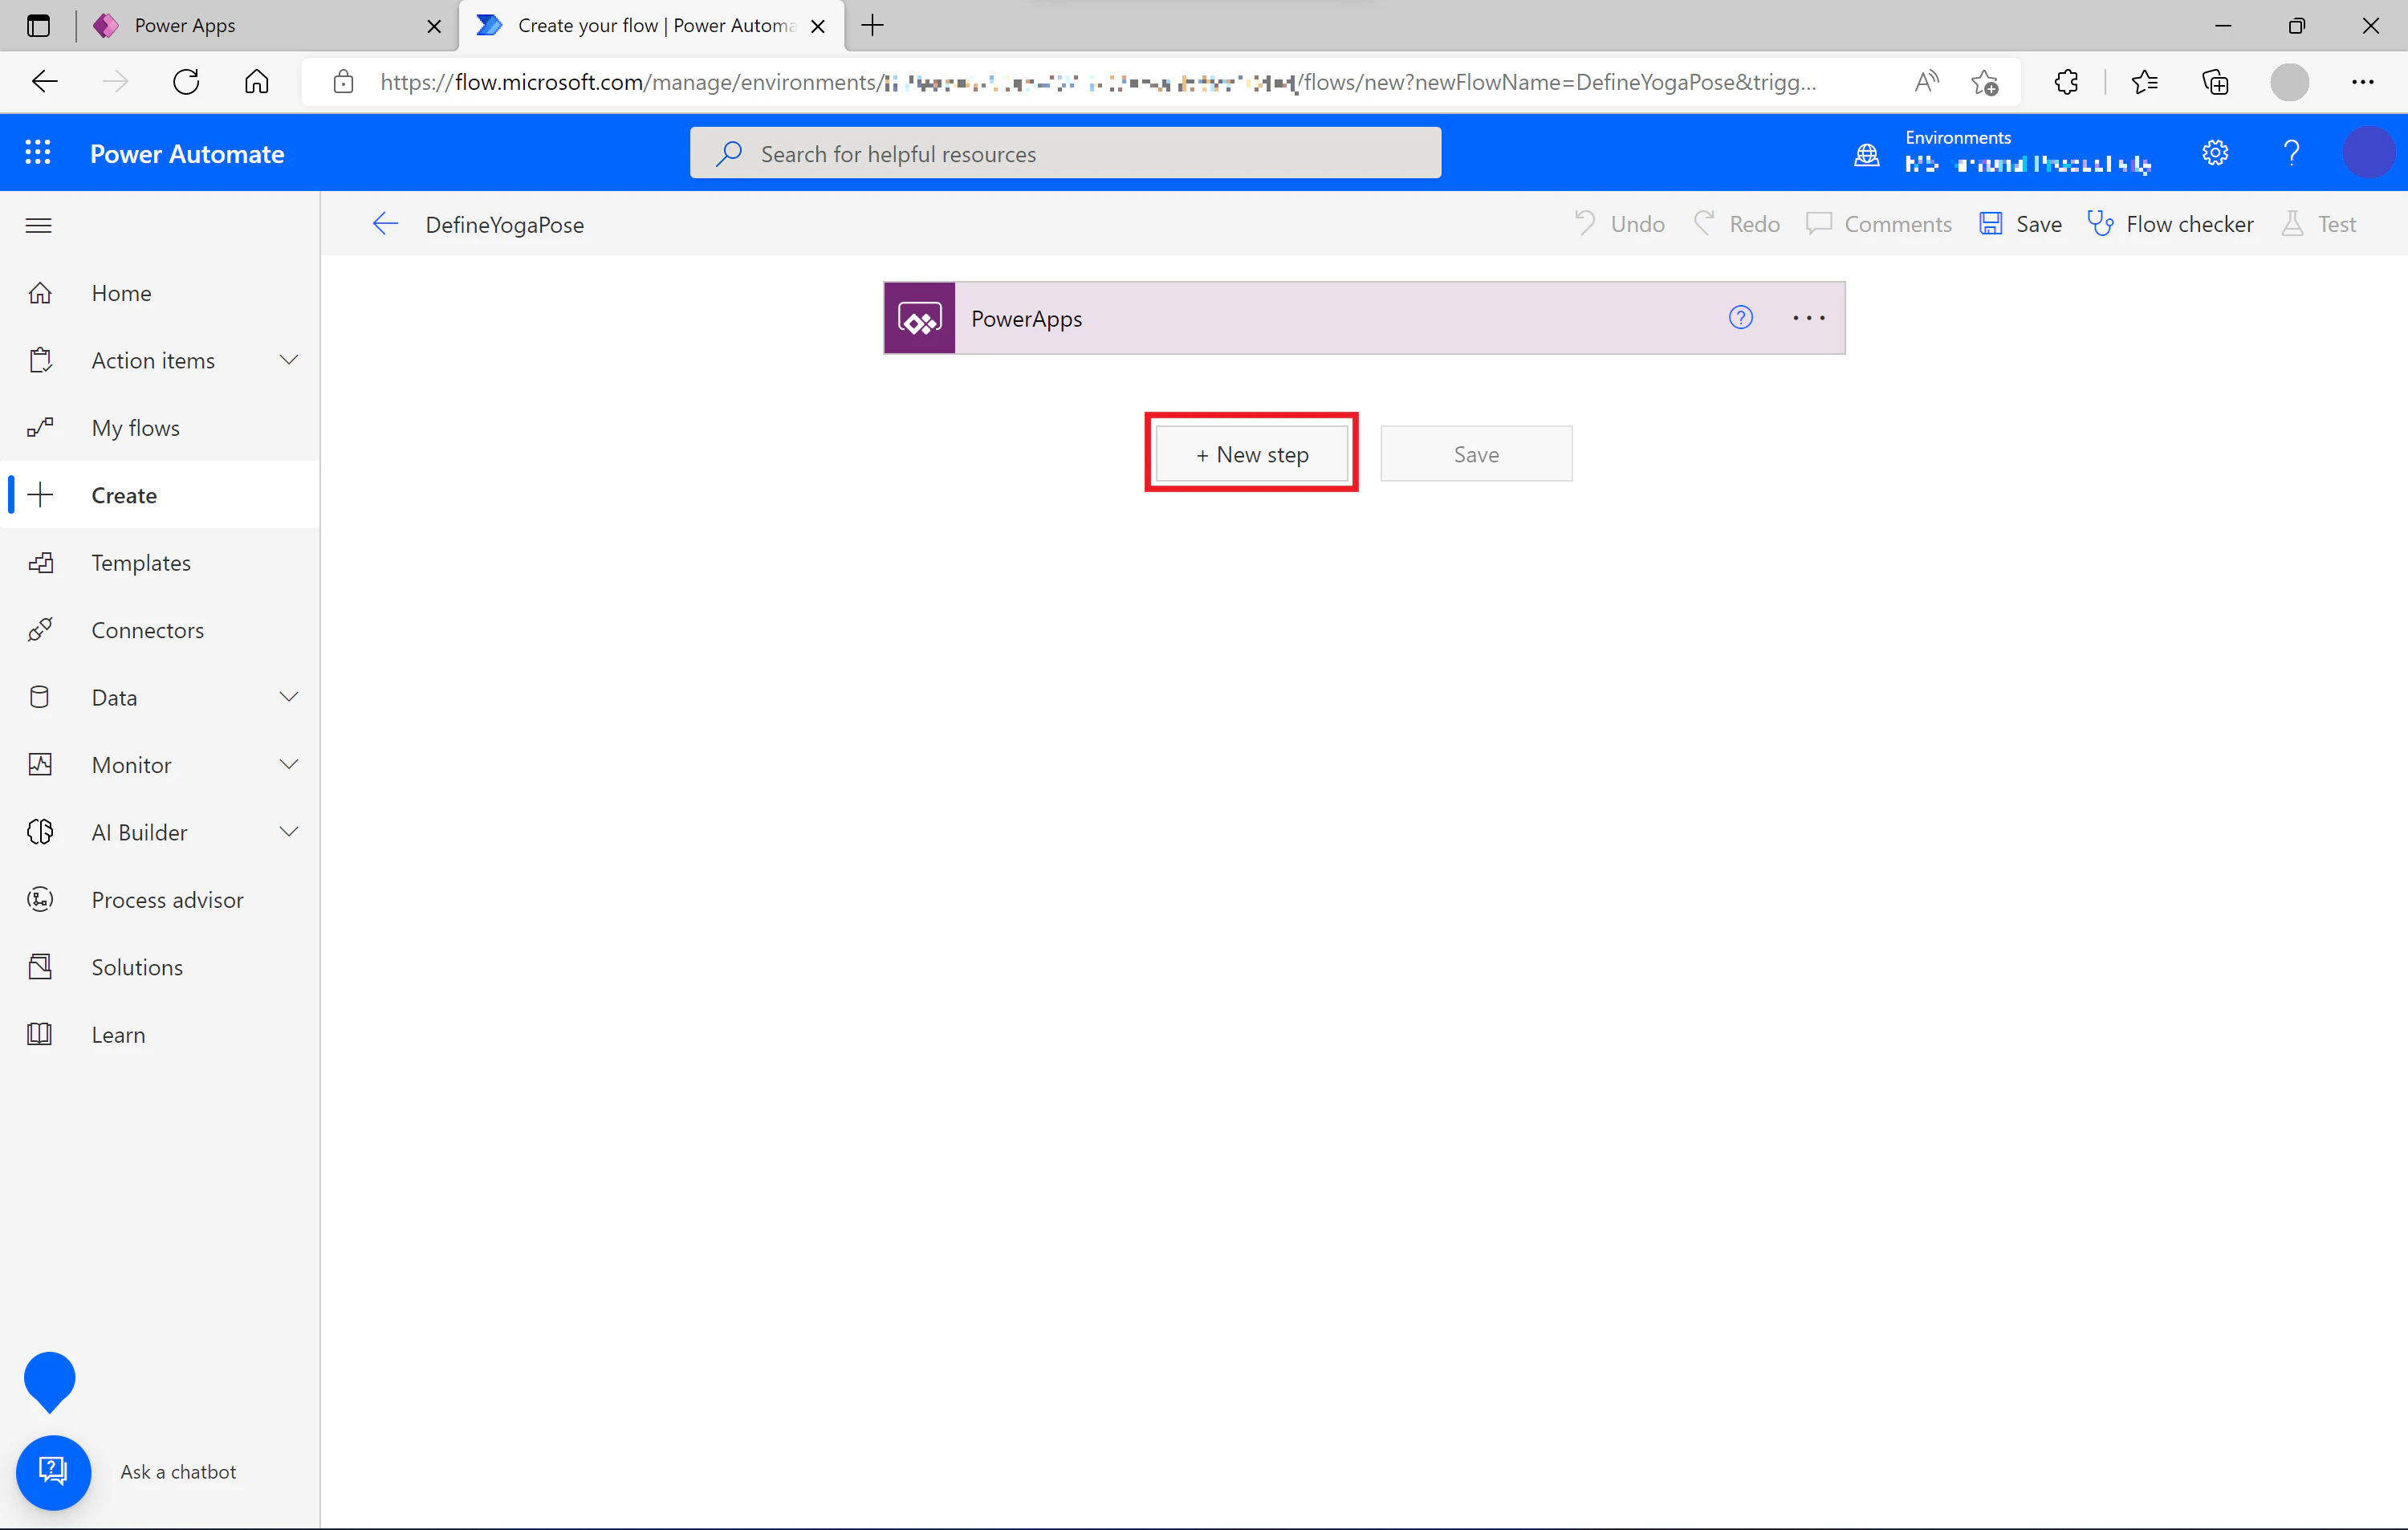Open the browser Collections icon
2408x1530 pixels.
(2215, 82)
